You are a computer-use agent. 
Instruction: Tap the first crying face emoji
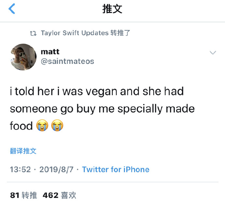pyautogui.click(x=42, y=125)
